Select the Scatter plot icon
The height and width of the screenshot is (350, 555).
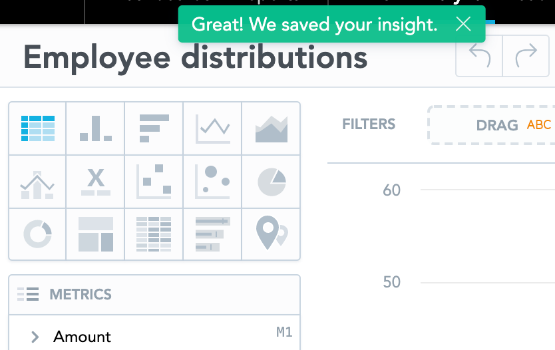coord(154,182)
